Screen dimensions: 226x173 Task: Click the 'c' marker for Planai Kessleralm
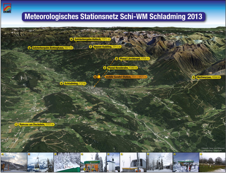click(105, 68)
